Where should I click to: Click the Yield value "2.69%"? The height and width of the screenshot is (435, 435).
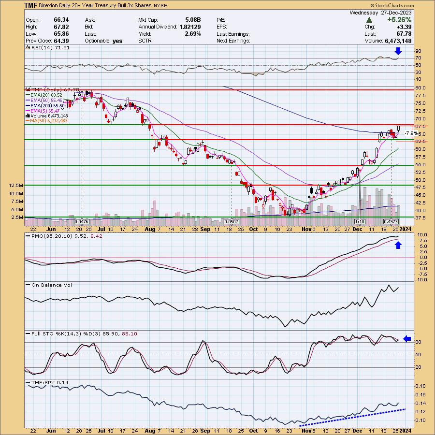coord(193,33)
